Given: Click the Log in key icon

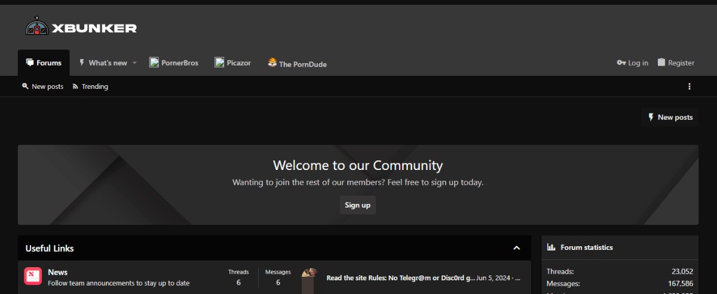Looking at the screenshot, I should 621,63.
